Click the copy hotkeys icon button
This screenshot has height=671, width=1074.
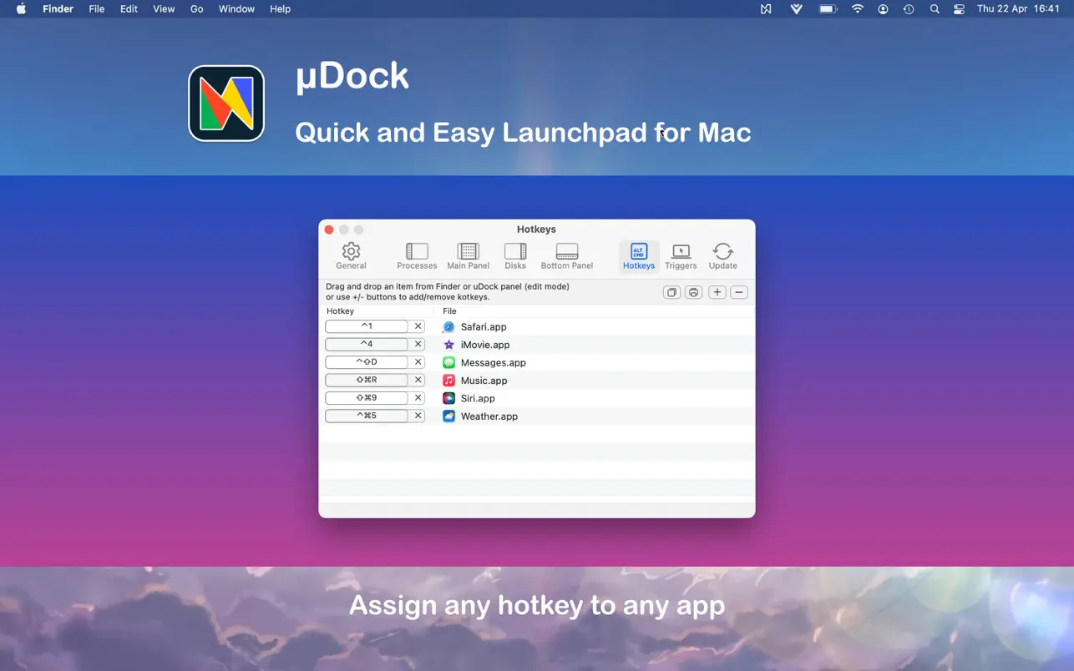pyautogui.click(x=671, y=292)
